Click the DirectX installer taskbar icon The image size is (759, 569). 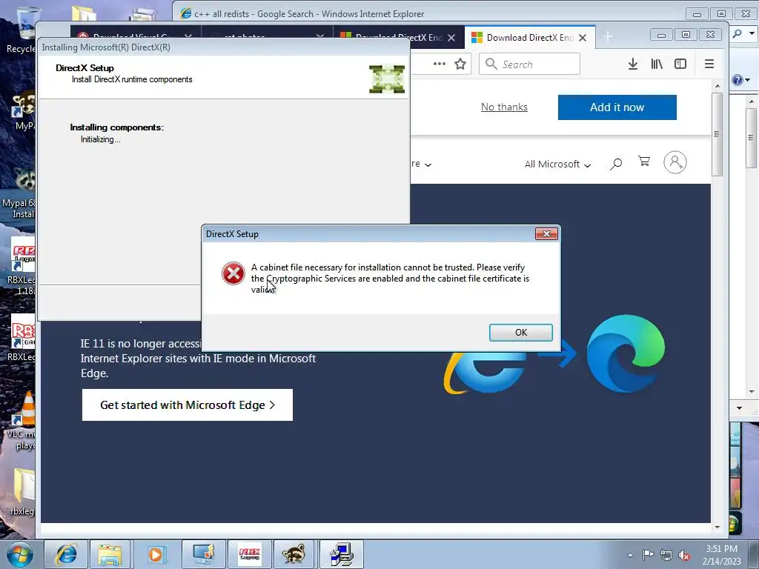click(341, 554)
